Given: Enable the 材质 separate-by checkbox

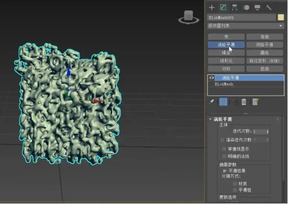Looking at the screenshot, I should click(235, 184).
